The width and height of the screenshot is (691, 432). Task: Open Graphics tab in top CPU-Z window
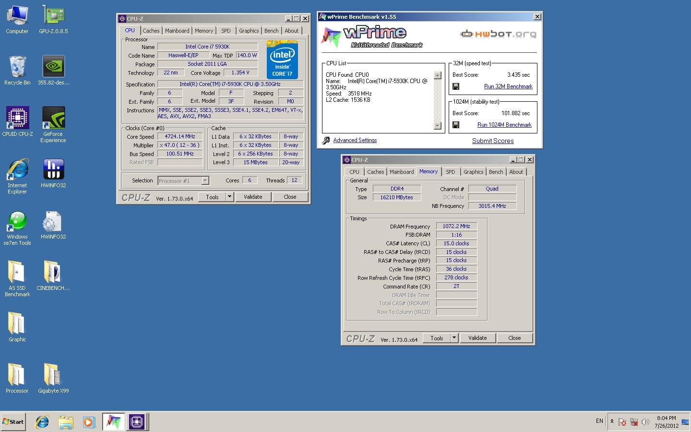click(x=249, y=31)
